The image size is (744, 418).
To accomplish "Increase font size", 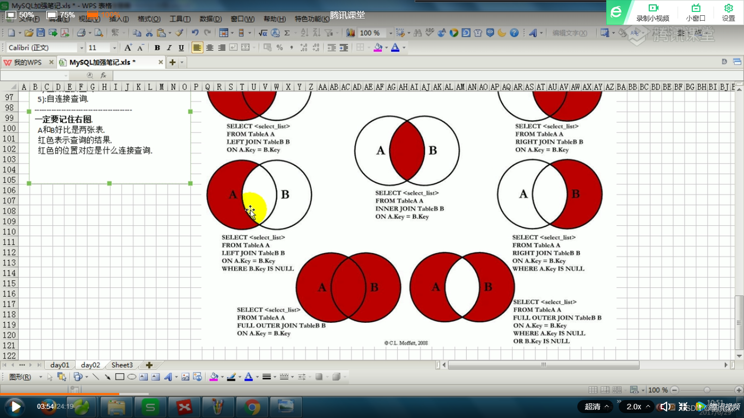I will [128, 48].
